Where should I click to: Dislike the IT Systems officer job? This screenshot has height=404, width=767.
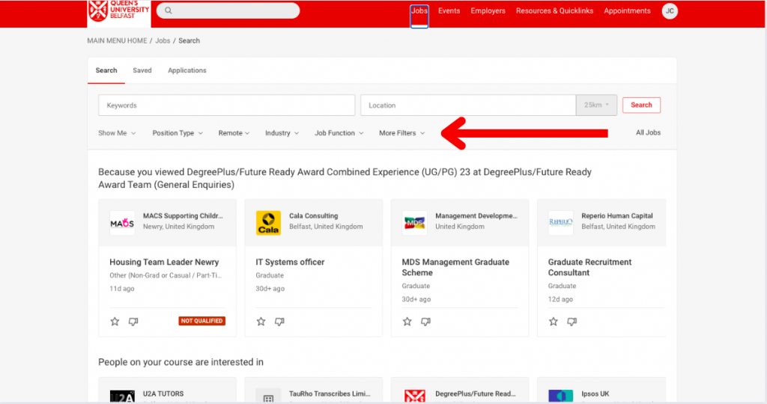point(279,322)
